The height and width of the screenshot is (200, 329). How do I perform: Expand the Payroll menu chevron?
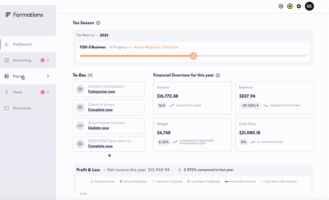(x=48, y=76)
